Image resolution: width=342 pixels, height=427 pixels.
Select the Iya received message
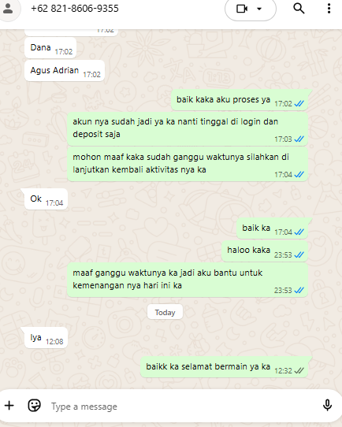point(46,338)
